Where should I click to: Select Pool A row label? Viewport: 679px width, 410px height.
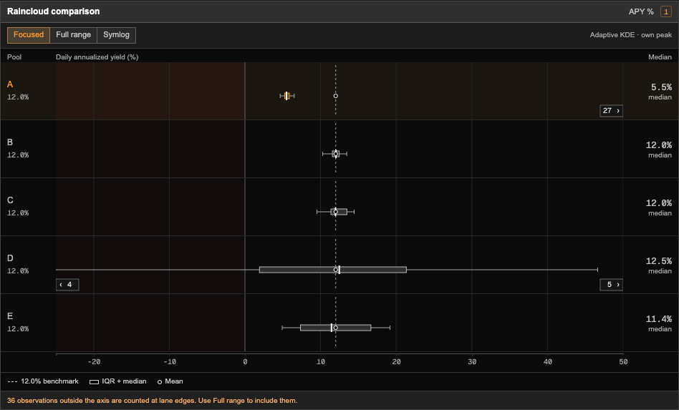[x=10, y=84]
